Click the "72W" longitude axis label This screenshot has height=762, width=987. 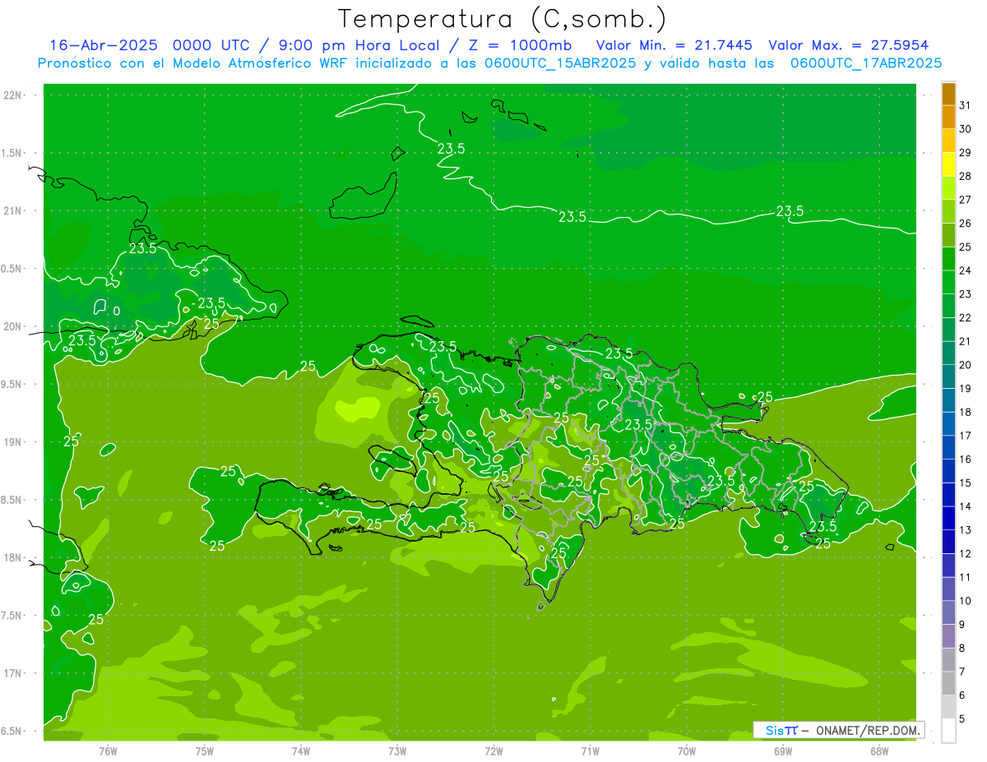494,750
